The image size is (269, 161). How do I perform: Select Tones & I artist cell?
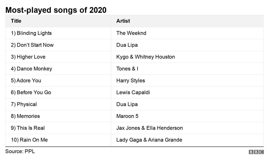(x=127, y=69)
